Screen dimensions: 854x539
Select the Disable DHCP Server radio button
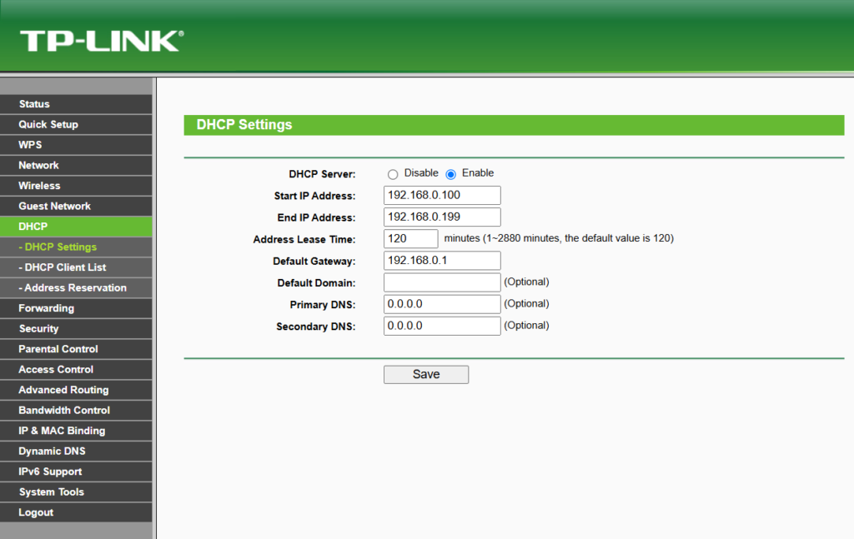(393, 175)
